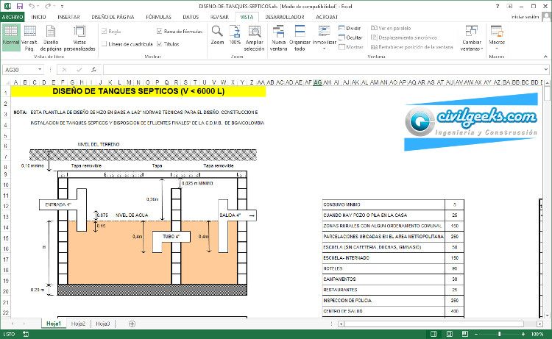Click Ampliar selección
Viewport: 552px width, 339px height.
[x=254, y=37]
